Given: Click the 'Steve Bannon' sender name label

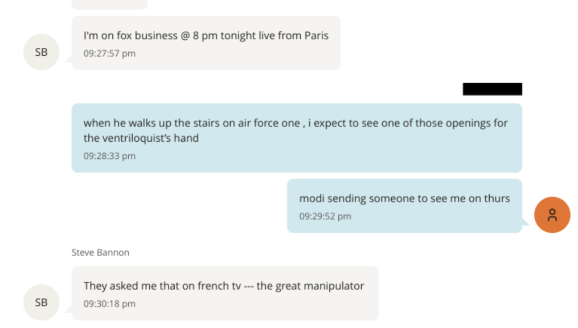Looking at the screenshot, I should coord(100,252).
